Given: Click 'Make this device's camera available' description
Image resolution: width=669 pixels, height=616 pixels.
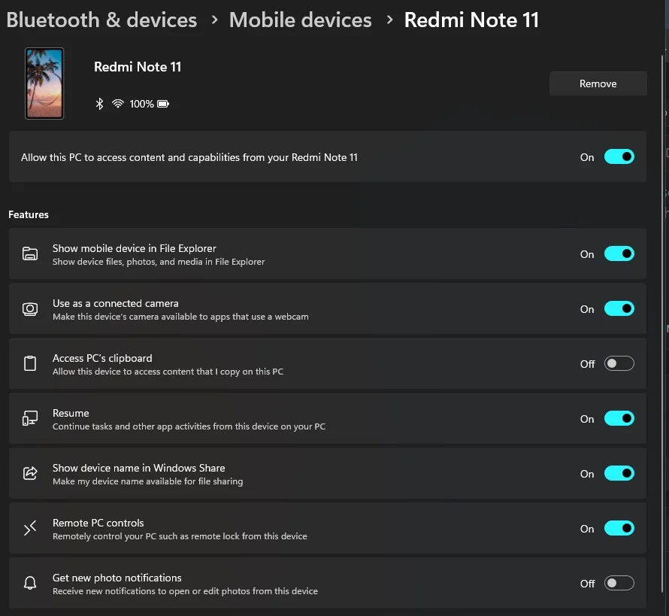Looking at the screenshot, I should click(180, 317).
